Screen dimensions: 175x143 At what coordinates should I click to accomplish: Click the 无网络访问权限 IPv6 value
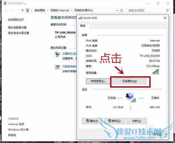(150, 46)
